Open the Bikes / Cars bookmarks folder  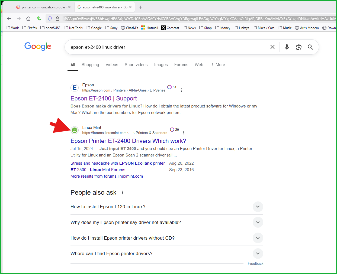click(x=264, y=28)
